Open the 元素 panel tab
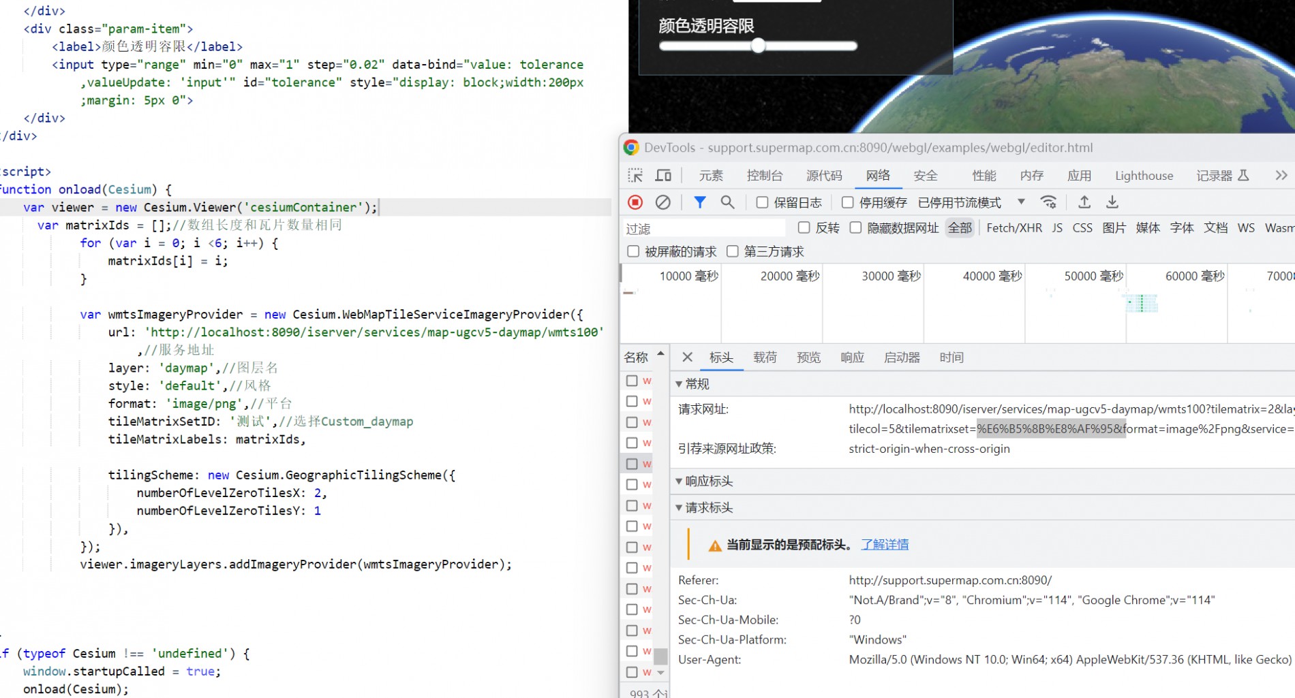The image size is (1295, 698). coord(711,176)
